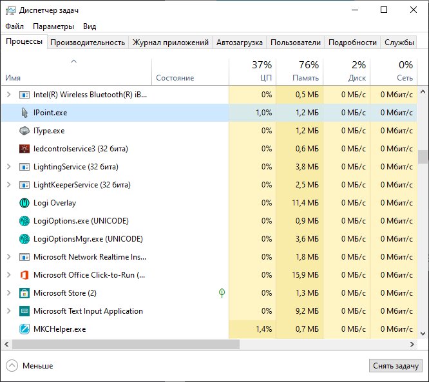Select the IType.exe process name

[x=49, y=131]
